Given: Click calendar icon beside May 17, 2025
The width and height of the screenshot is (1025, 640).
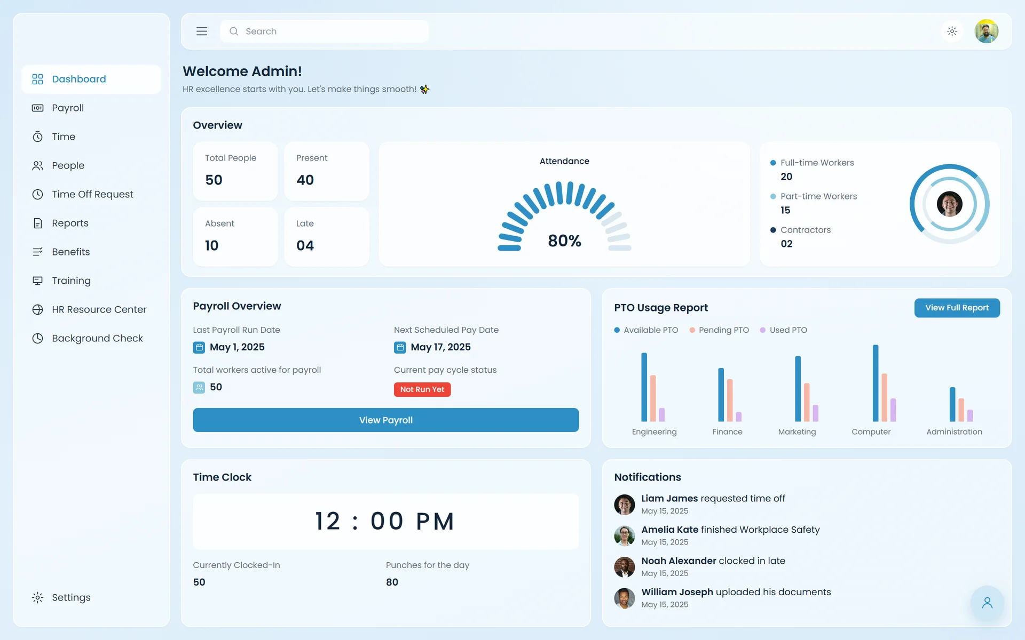Looking at the screenshot, I should point(400,347).
